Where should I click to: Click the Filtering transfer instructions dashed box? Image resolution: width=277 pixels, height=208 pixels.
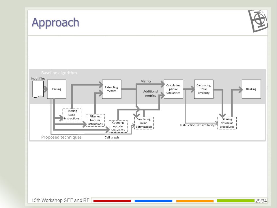(95, 120)
